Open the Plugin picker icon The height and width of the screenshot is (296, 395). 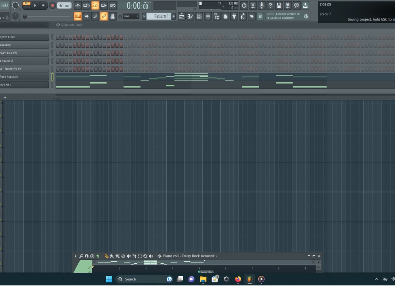pyautogui.click(x=234, y=16)
